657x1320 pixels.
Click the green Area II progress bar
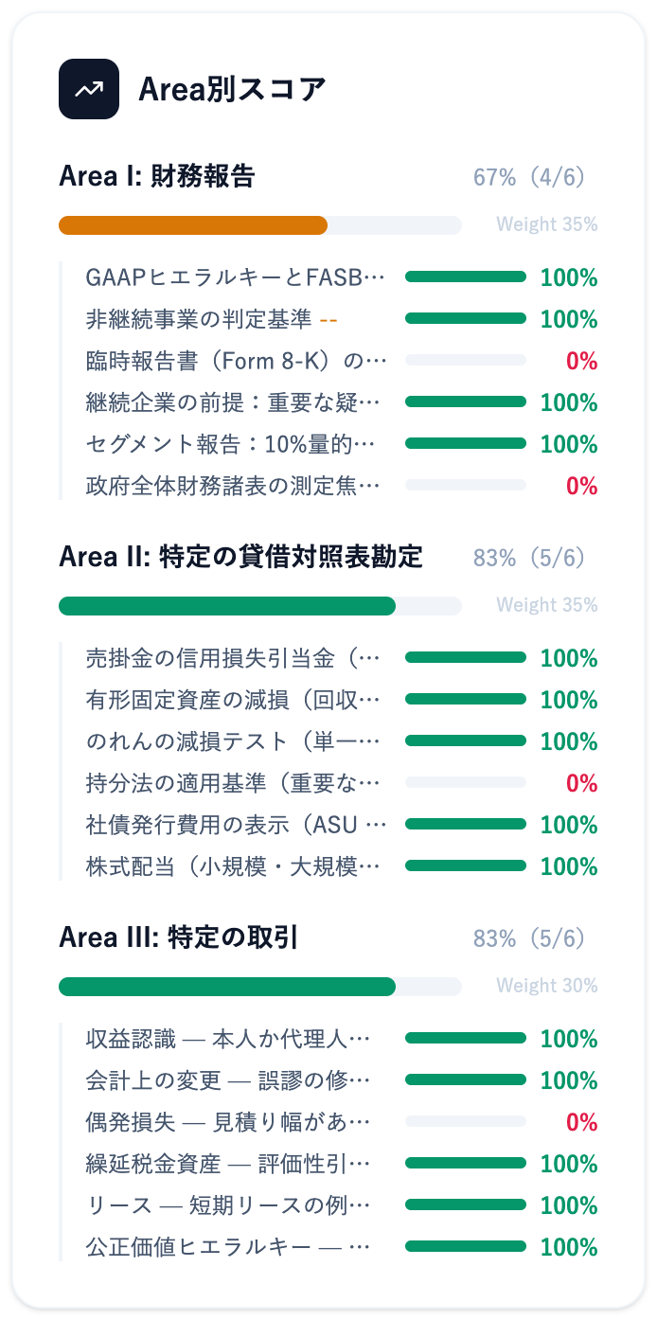tap(227, 606)
